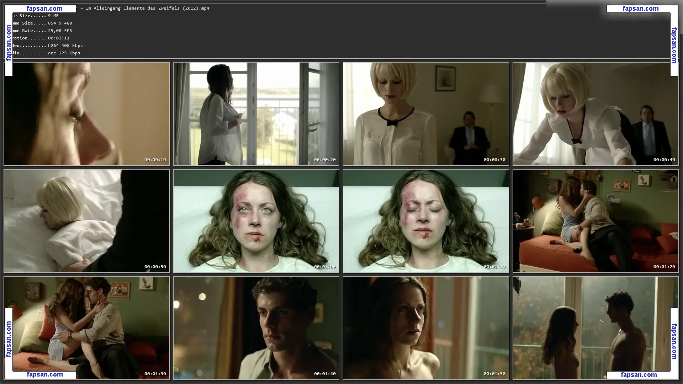
Task: Click the frame size value '854 x 480'
Action: (x=60, y=23)
